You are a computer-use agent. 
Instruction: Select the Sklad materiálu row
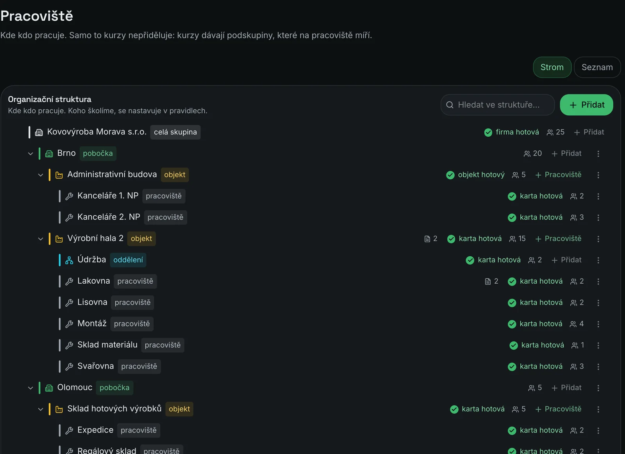(x=311, y=345)
